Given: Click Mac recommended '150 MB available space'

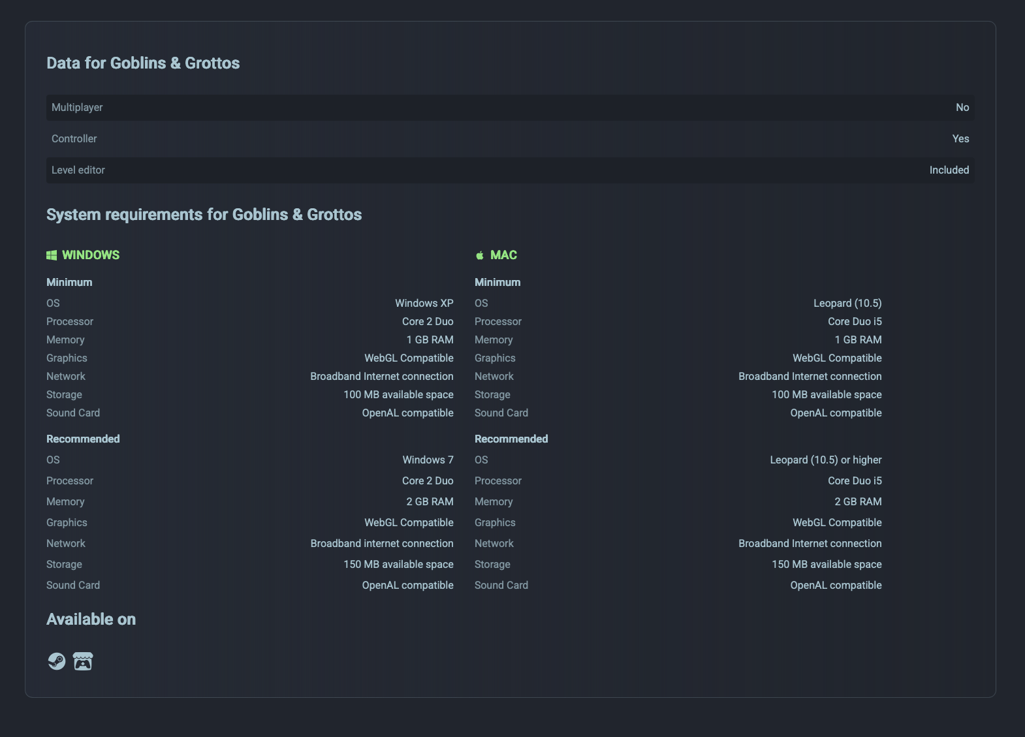Looking at the screenshot, I should point(827,564).
